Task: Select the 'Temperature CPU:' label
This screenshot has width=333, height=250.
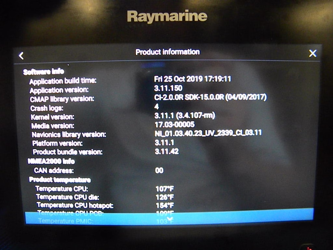Action: click(x=61, y=188)
